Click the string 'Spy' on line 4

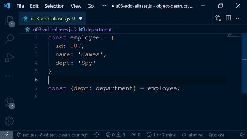pyautogui.click(x=86, y=63)
